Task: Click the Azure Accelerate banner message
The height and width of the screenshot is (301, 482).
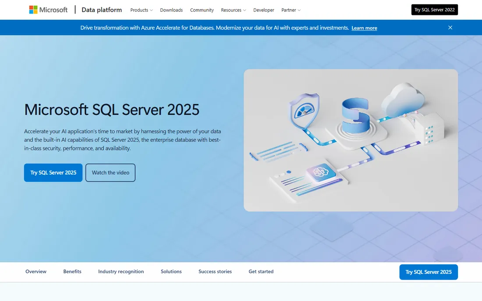Action: coord(215,28)
